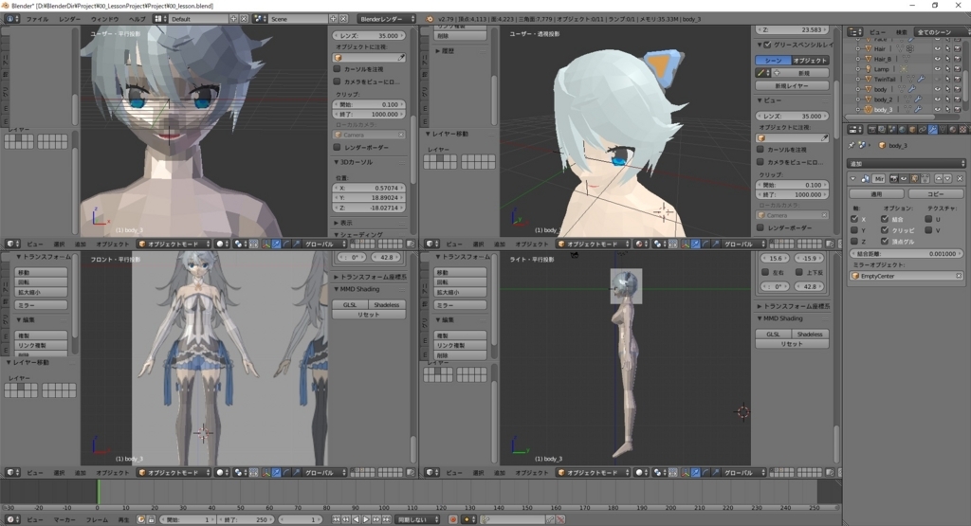Open Properties editor type icon above body_3 breadcrumb
971x526 pixels.
point(855,130)
